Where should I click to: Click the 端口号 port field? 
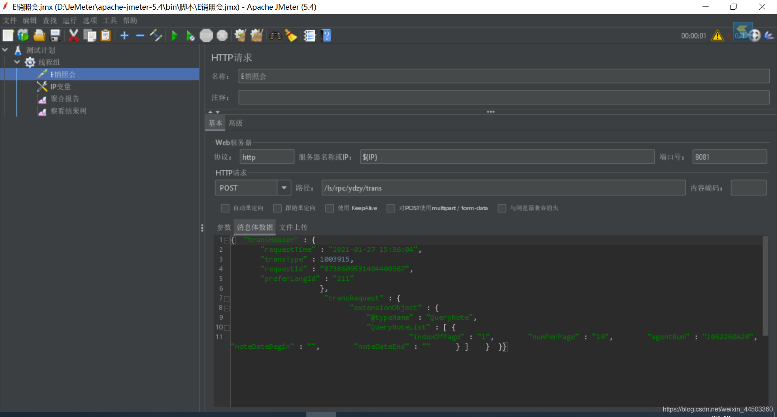730,157
